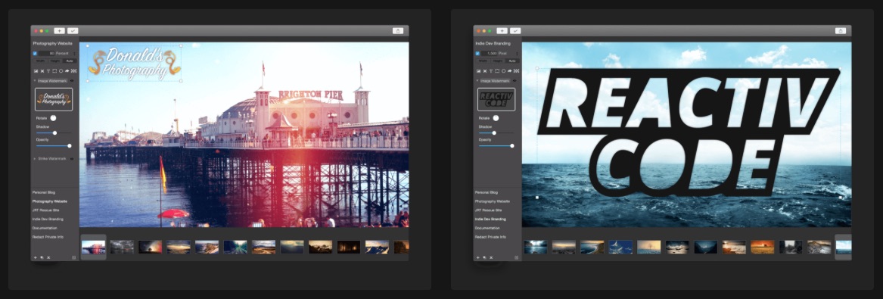Select the rectangle selection tool in left window
Viewport: 883px width, 299px height.
click(x=54, y=71)
